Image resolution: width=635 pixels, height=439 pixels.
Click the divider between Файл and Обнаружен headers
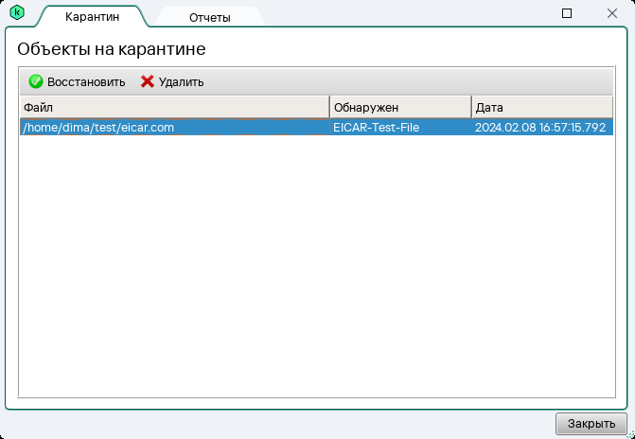(329, 107)
